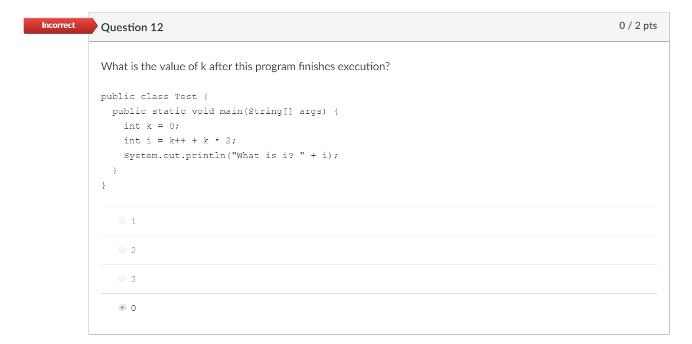The width and height of the screenshot is (692, 344).
Task: Click the 'int k = 0;' code line
Action: pyautogui.click(x=151, y=126)
